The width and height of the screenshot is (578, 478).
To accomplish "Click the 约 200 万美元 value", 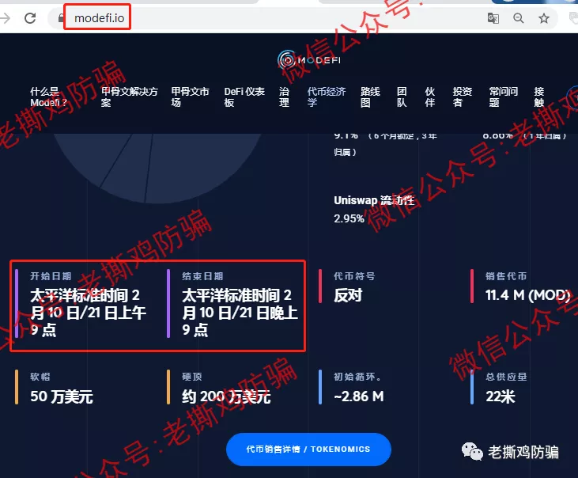I will 226,396.
